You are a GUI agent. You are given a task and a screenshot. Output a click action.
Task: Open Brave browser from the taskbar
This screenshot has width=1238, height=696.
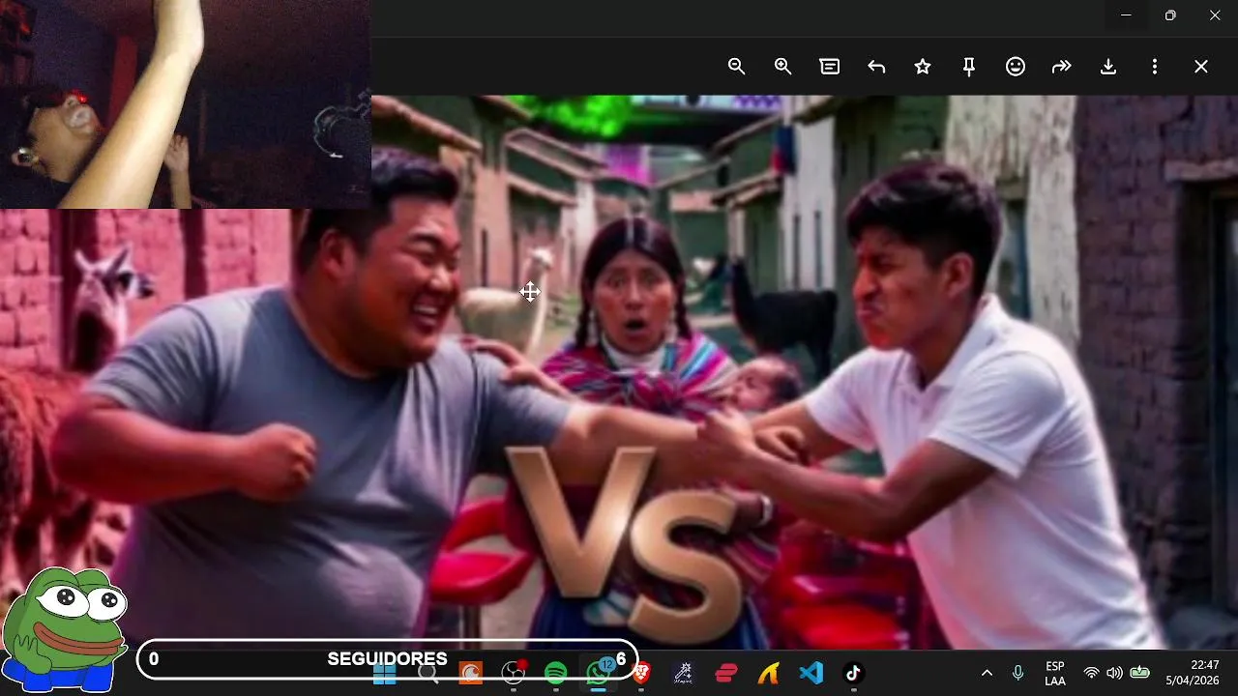pos(640,674)
